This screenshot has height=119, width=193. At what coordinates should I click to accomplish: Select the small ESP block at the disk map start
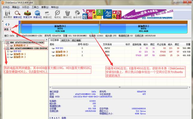click(x=19, y=27)
